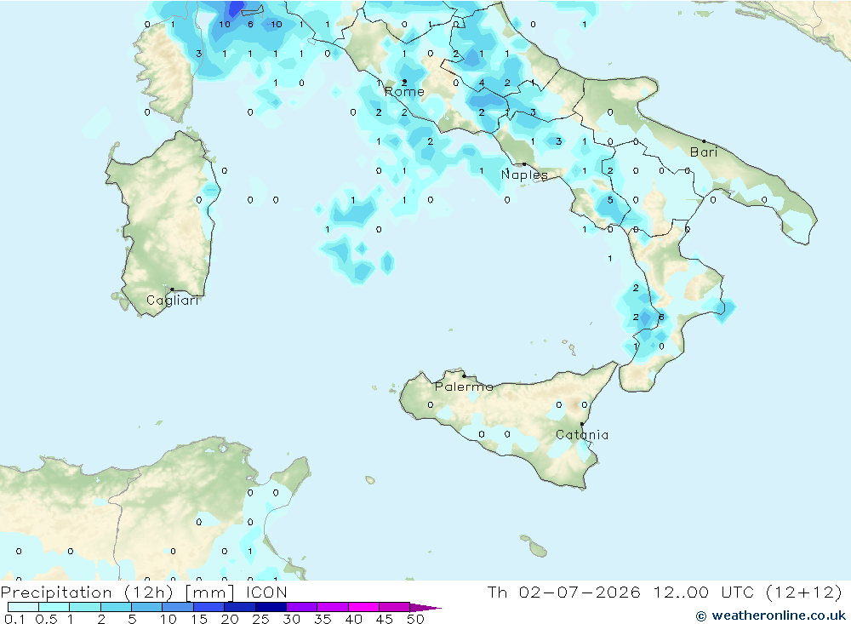Click the Rome city label
The width and height of the screenshot is (851, 624).
pyautogui.click(x=404, y=92)
